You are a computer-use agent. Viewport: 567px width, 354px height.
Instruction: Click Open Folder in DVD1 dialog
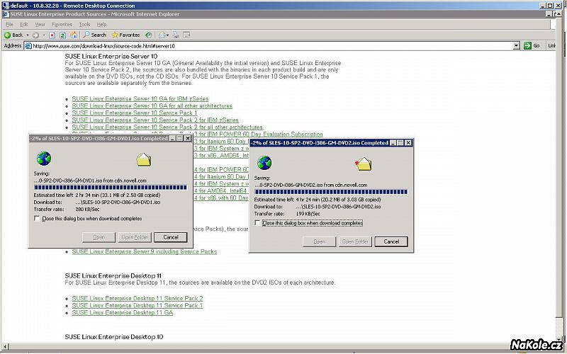coord(135,237)
